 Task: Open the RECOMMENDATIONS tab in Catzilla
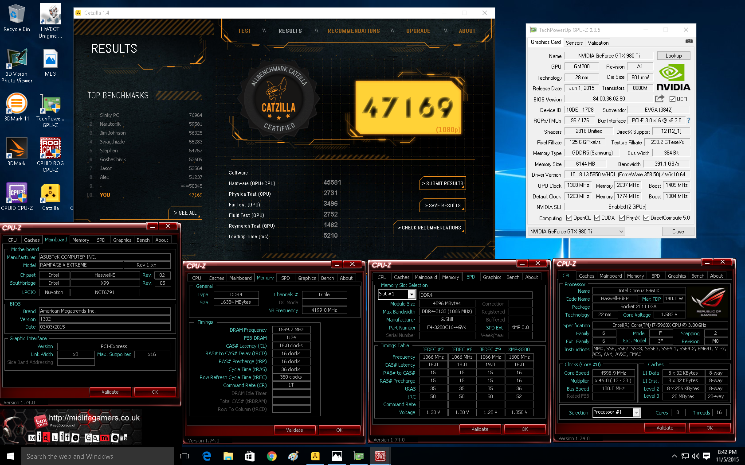(x=354, y=31)
